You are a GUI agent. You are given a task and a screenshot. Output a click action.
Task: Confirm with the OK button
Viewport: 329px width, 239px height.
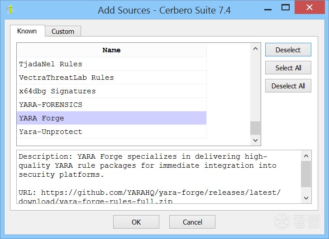coord(136,222)
